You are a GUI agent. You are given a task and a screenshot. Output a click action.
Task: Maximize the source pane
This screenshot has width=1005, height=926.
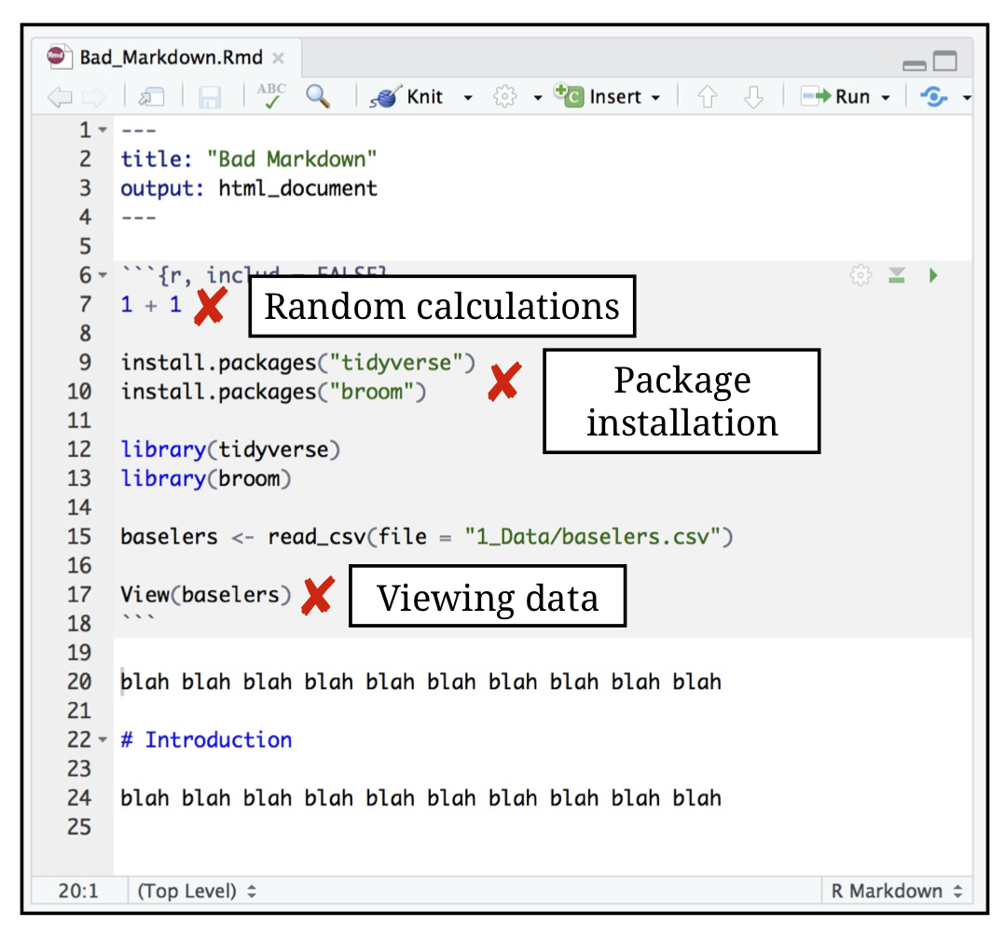click(x=944, y=61)
